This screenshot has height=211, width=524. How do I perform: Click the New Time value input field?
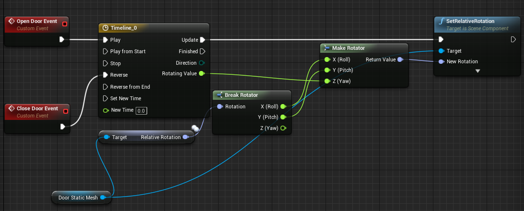coord(140,111)
